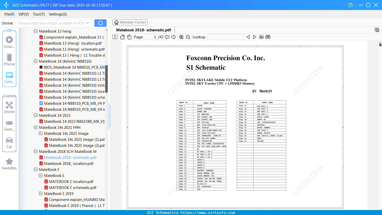The width and height of the screenshot is (382, 215).
Task: Collapse the top-level MateBook E folder
Action: 36,170
